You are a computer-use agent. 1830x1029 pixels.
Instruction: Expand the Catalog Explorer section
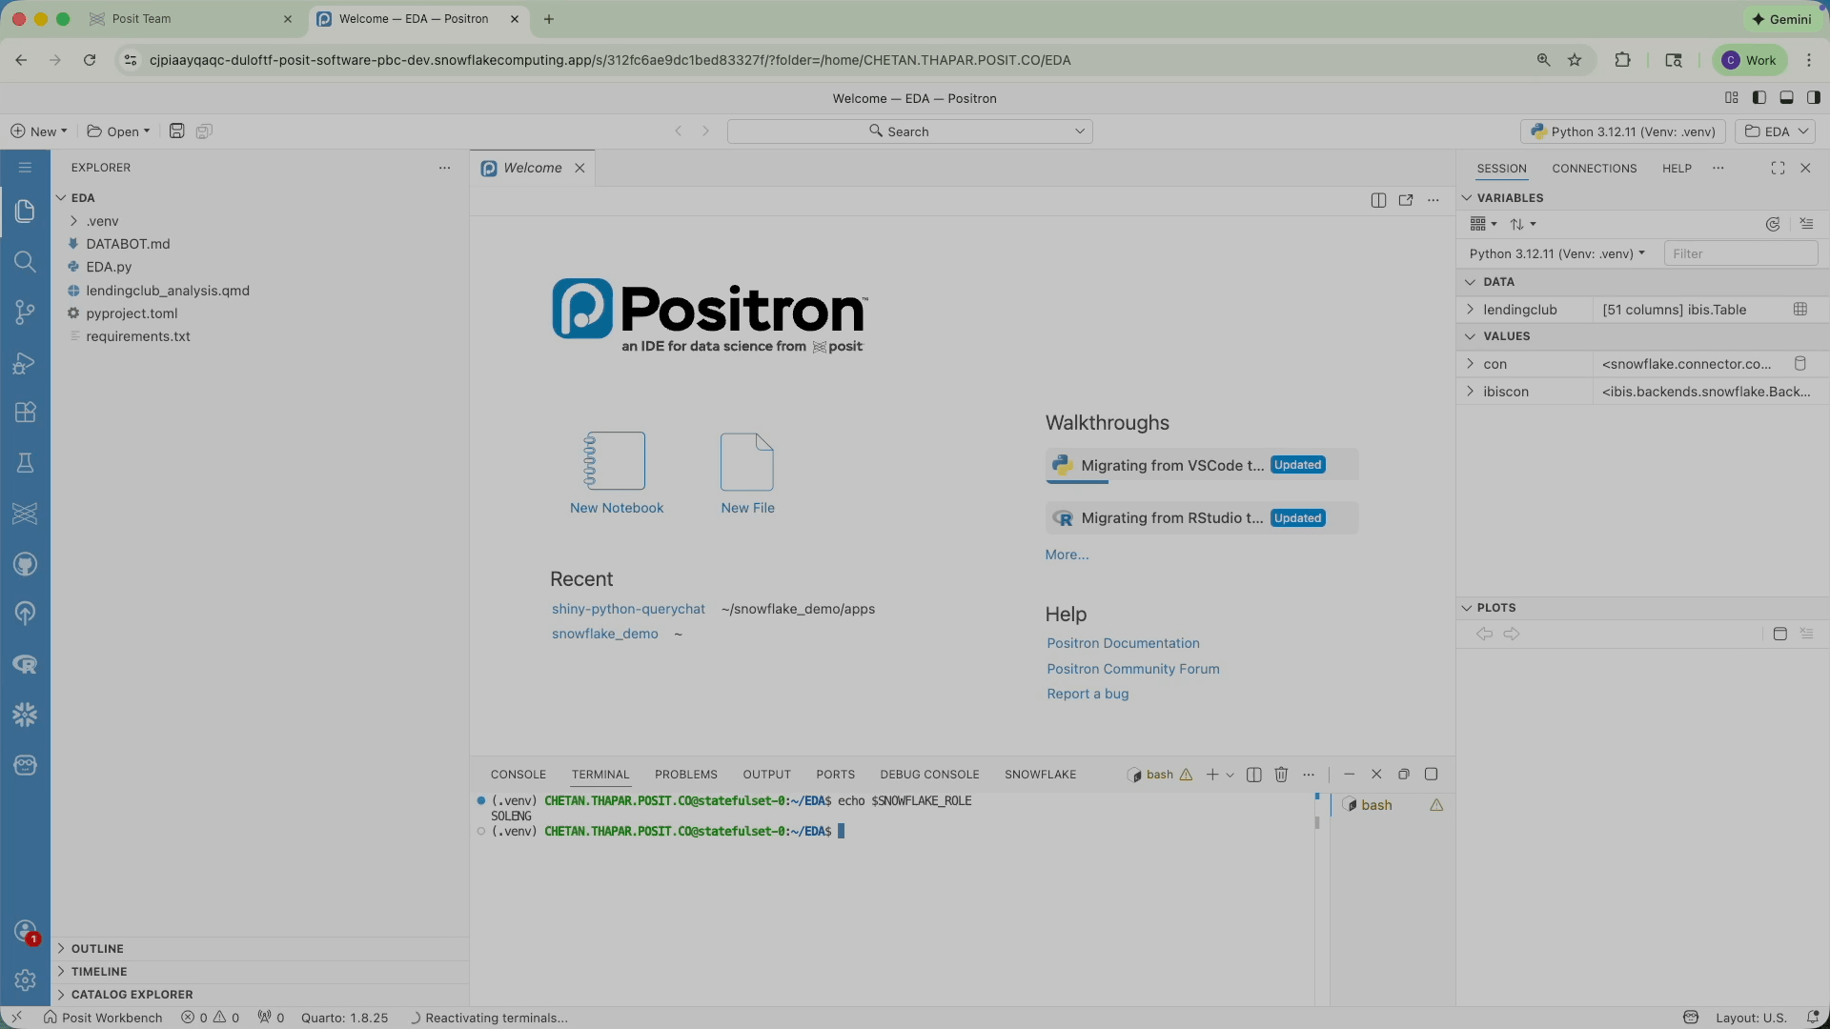click(132, 994)
